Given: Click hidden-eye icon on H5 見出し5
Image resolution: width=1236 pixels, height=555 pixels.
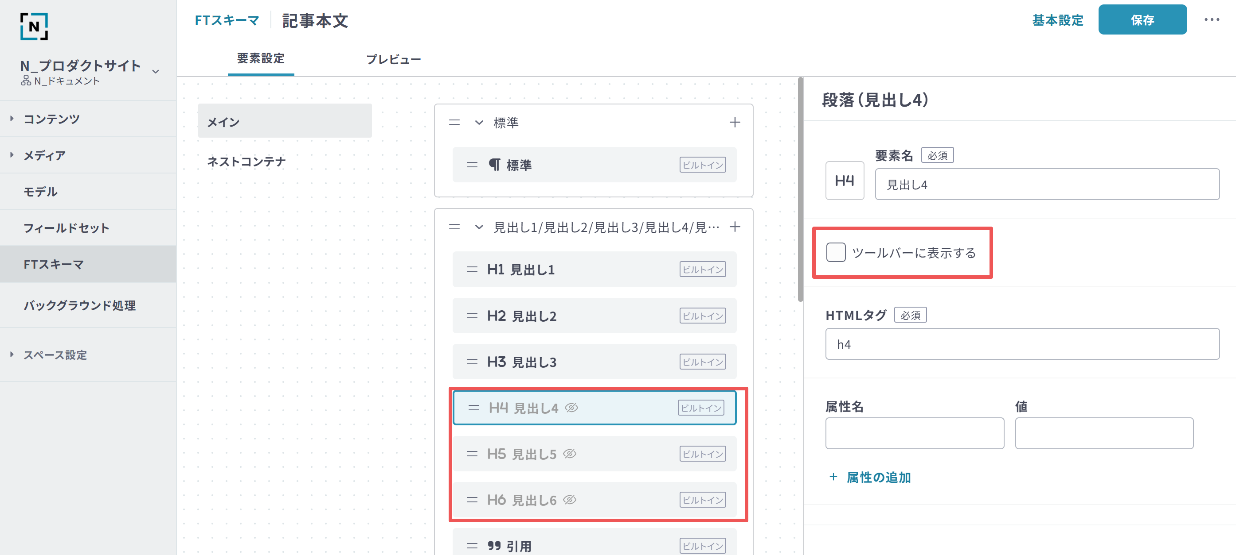Looking at the screenshot, I should click(x=570, y=454).
